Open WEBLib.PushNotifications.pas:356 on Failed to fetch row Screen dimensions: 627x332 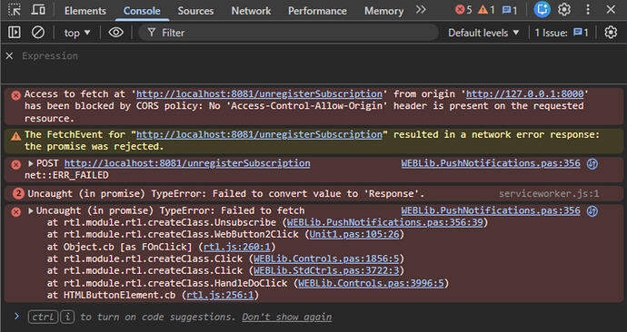click(491, 210)
